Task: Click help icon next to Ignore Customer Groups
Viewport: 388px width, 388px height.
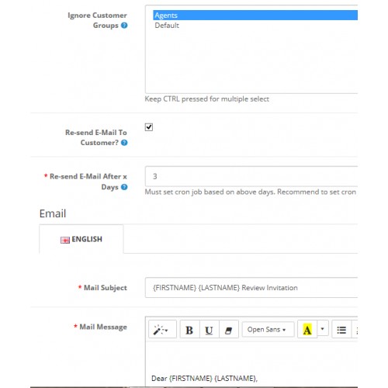Action: point(124,26)
